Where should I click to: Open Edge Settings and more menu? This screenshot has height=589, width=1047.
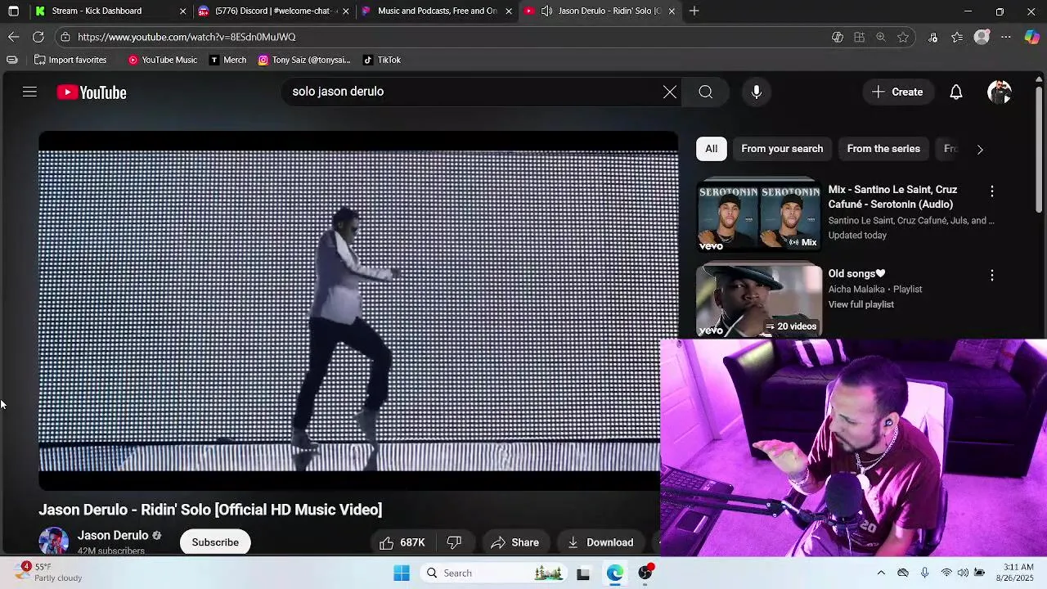point(1006,37)
